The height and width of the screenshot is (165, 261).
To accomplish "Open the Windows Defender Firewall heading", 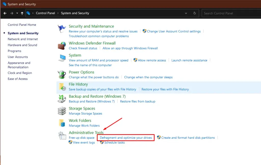I will point(92,43).
